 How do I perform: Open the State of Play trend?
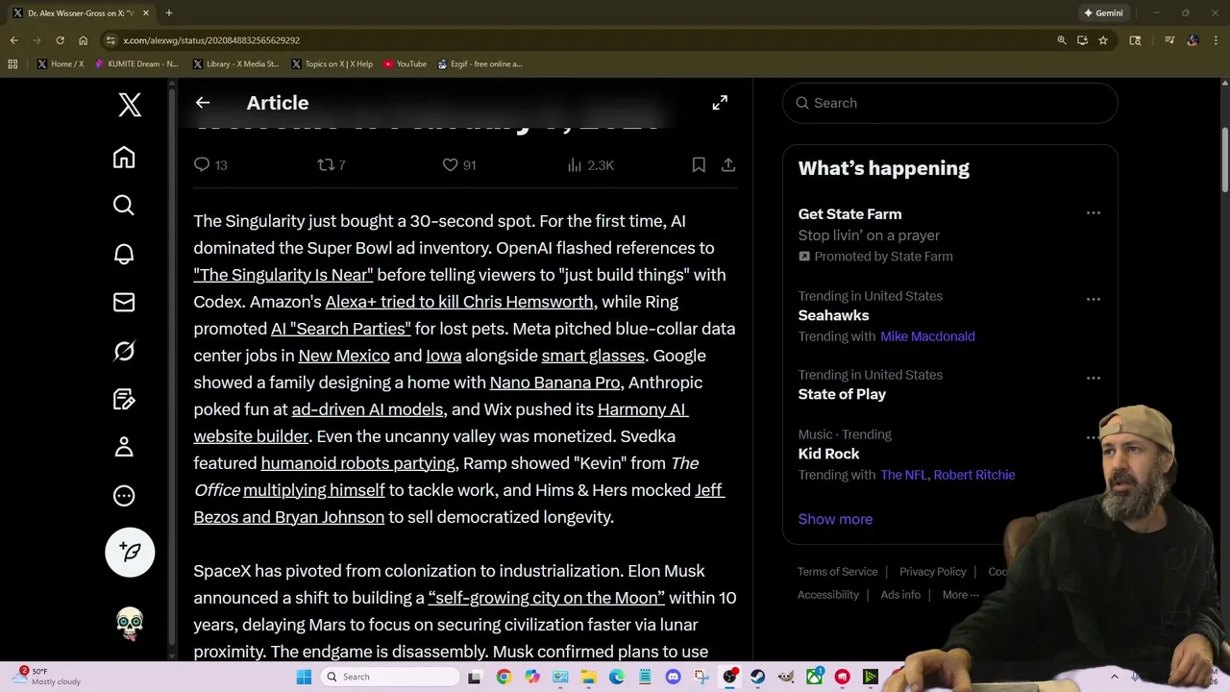tap(842, 394)
